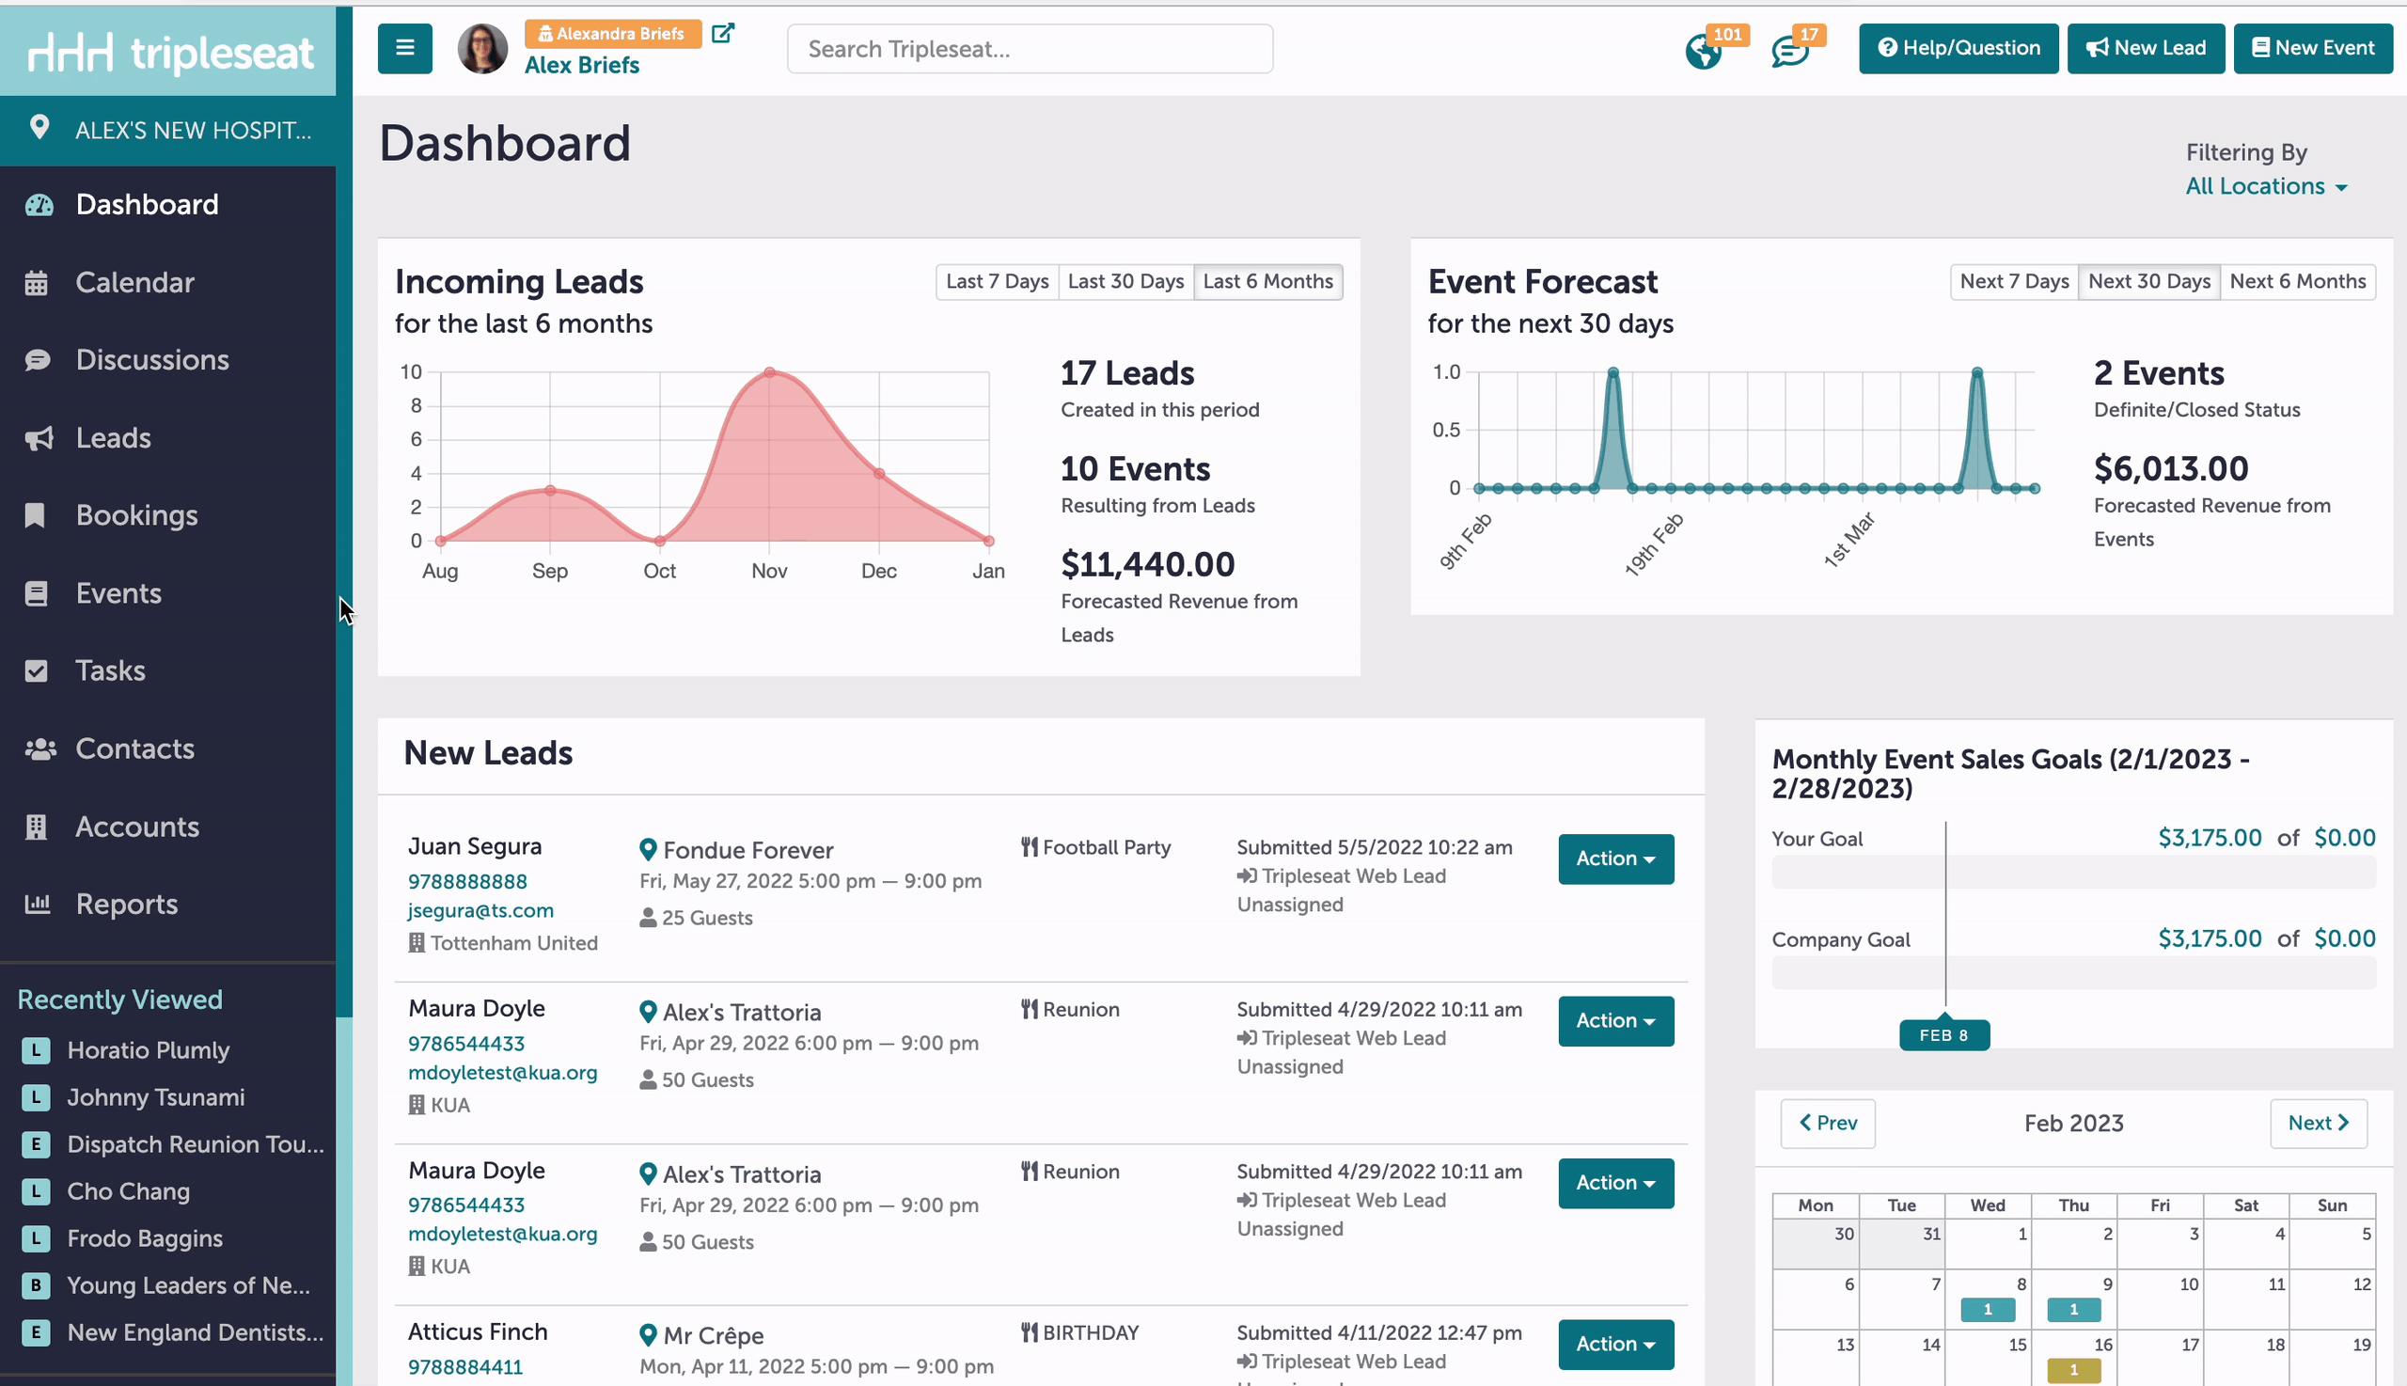Click the Reports chart icon in sidebar
2407x1386 pixels.
pyautogui.click(x=37, y=904)
